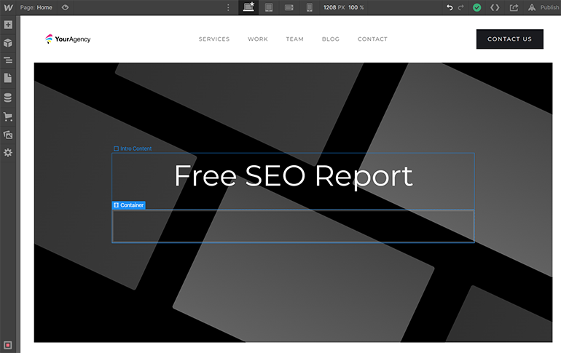
Task: Select the Free SEO Report heading
Action: click(x=293, y=176)
